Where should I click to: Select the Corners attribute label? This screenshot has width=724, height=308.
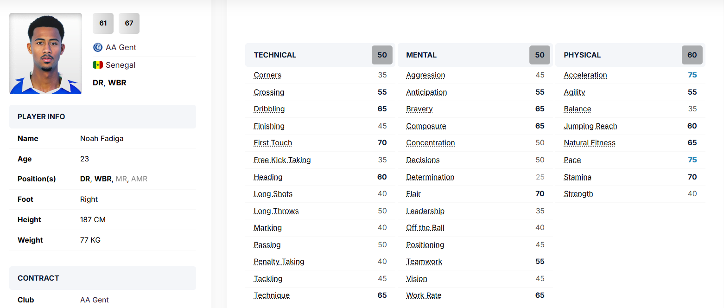(x=267, y=75)
